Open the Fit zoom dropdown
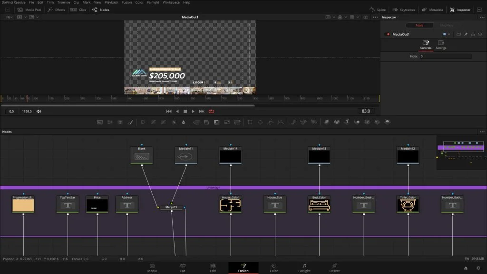Viewport: 487px width, 274px height. (x=10, y=18)
